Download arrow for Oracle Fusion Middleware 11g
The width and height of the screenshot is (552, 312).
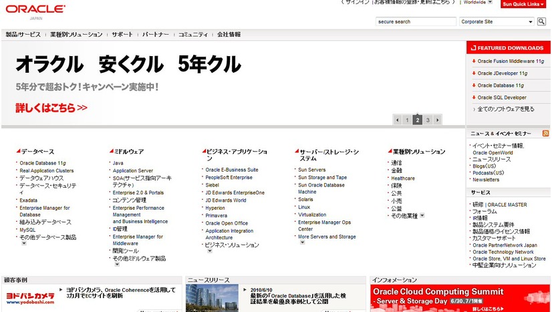pyautogui.click(x=474, y=61)
